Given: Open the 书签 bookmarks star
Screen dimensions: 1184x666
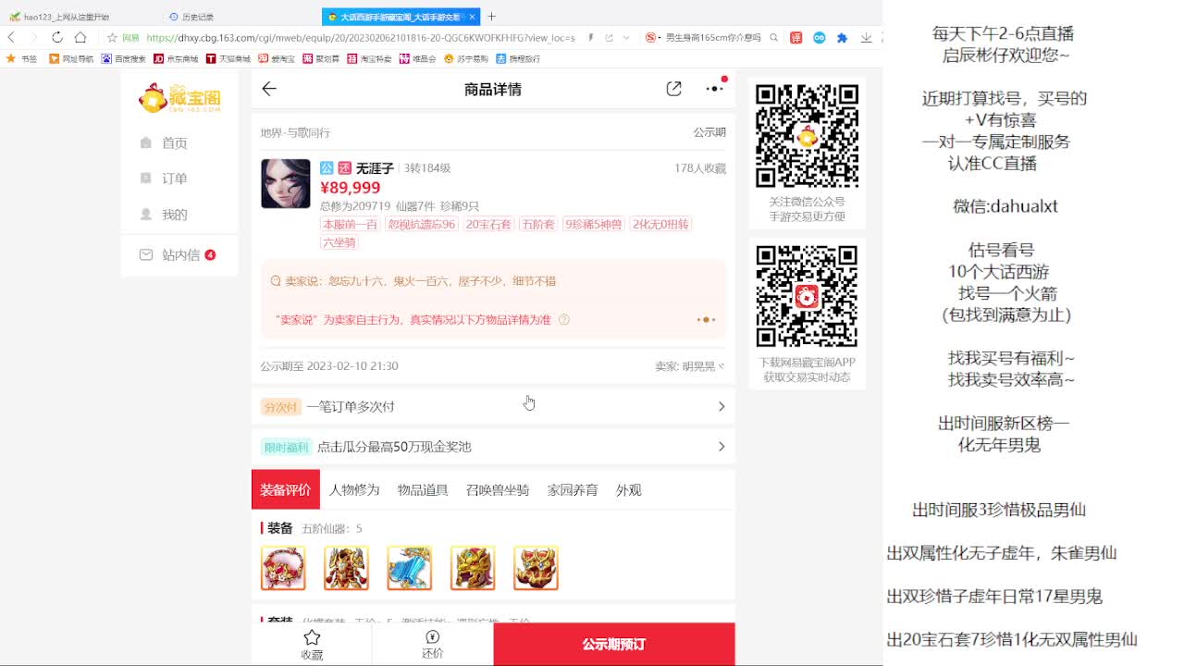Looking at the screenshot, I should tap(21, 58).
